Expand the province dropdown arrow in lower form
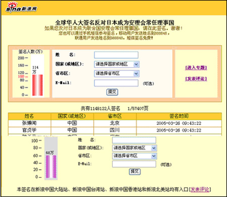 pos(154,156)
